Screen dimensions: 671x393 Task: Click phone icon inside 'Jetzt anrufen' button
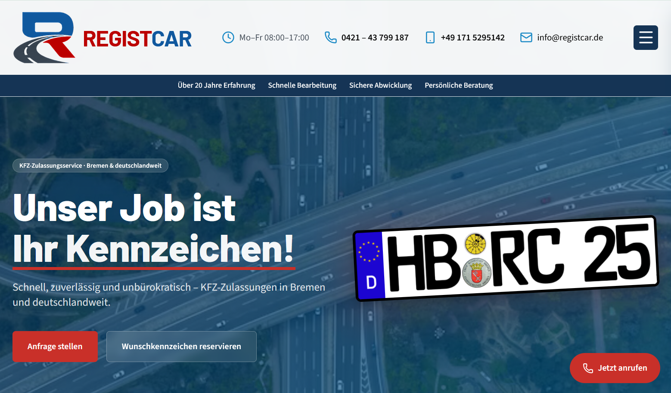pyautogui.click(x=588, y=368)
